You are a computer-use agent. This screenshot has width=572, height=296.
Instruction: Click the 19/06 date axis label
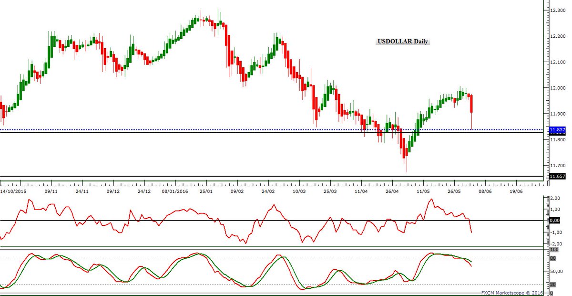516,190
